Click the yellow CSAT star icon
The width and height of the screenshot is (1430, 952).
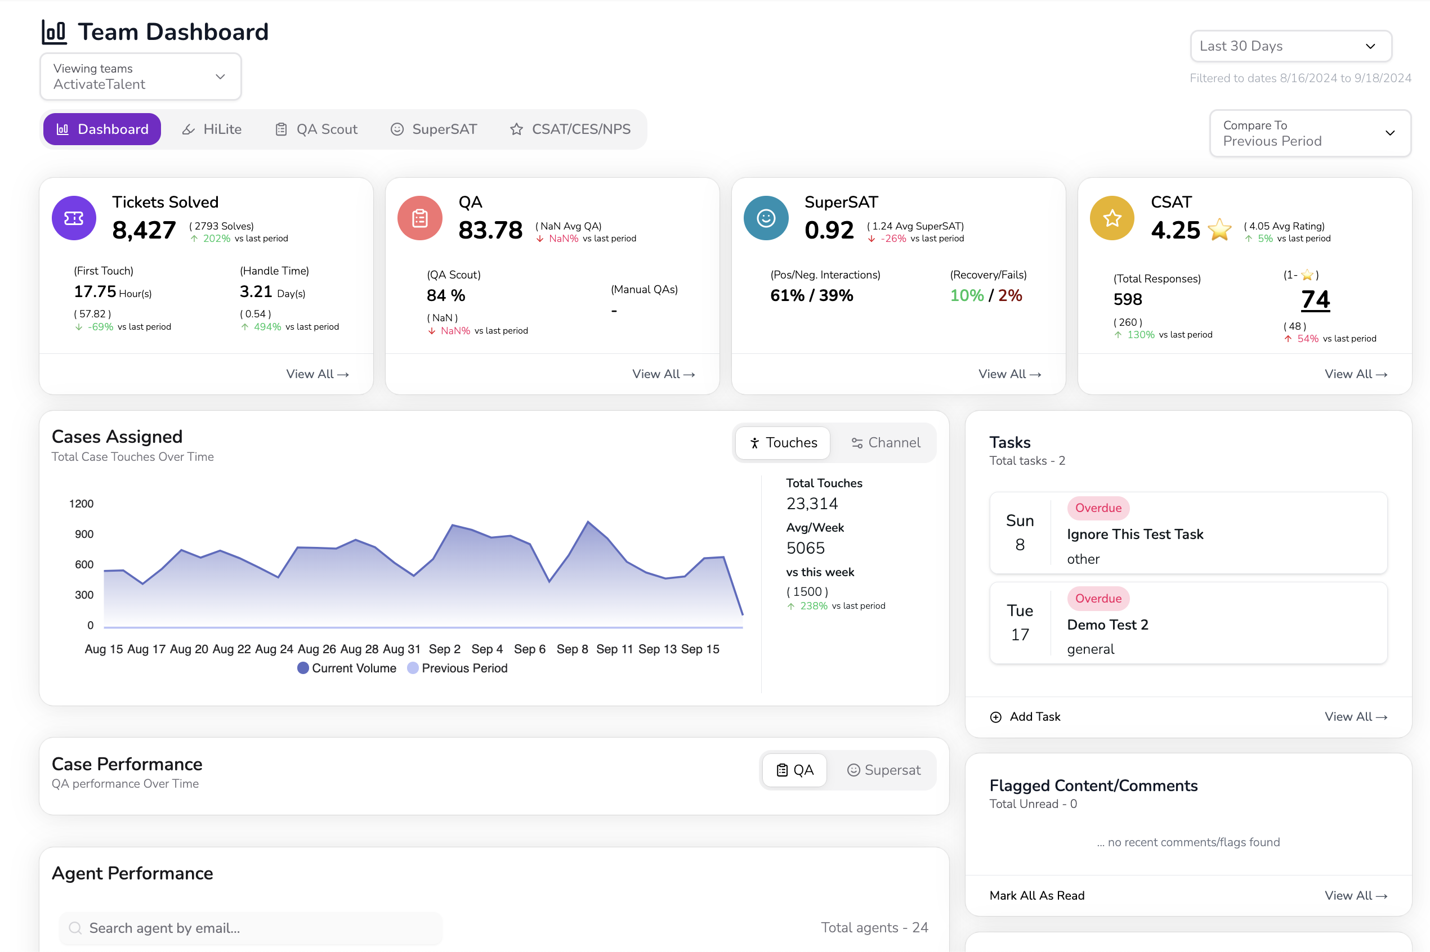[x=1112, y=218]
